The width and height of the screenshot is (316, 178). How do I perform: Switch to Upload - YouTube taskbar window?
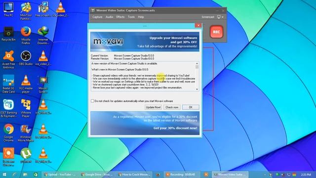[x=60, y=175]
